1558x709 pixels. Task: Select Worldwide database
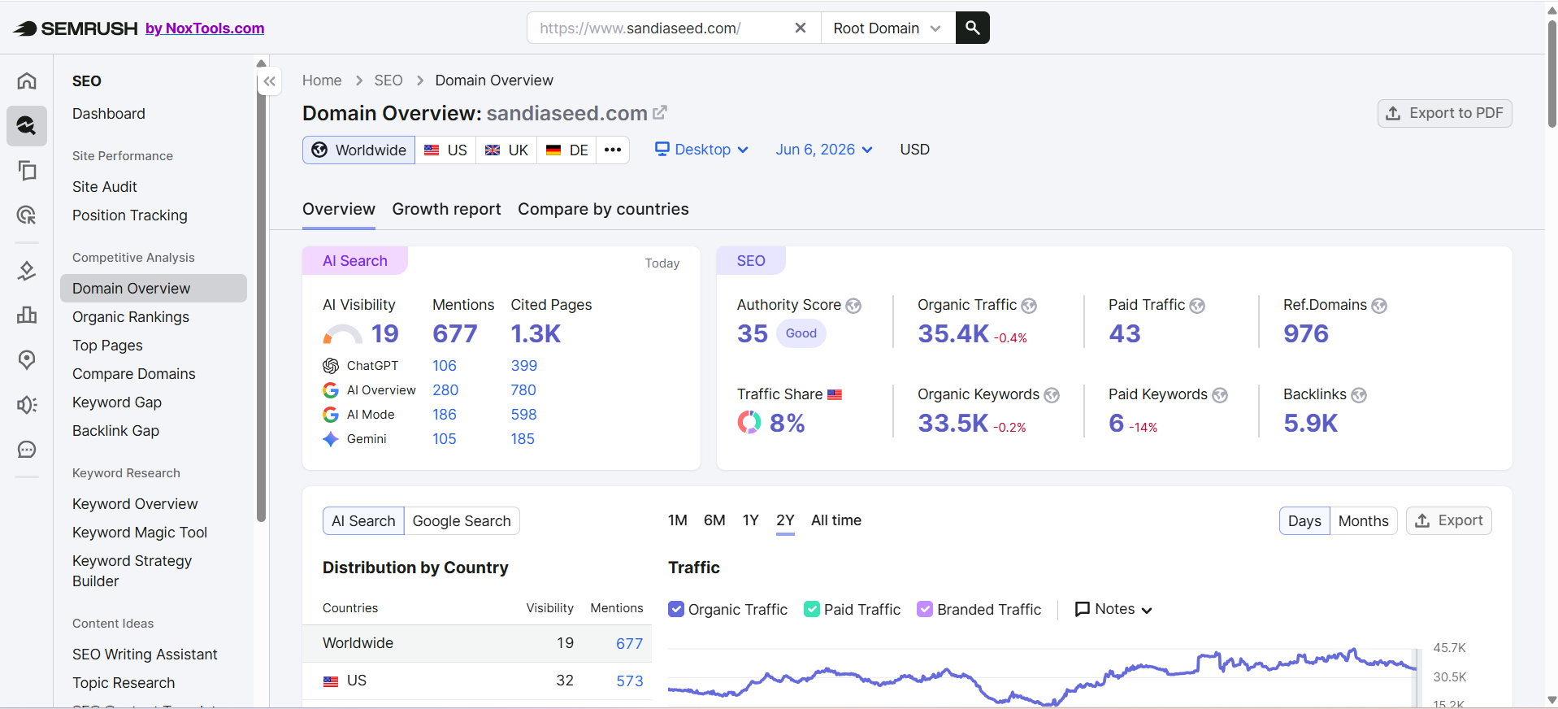click(359, 150)
